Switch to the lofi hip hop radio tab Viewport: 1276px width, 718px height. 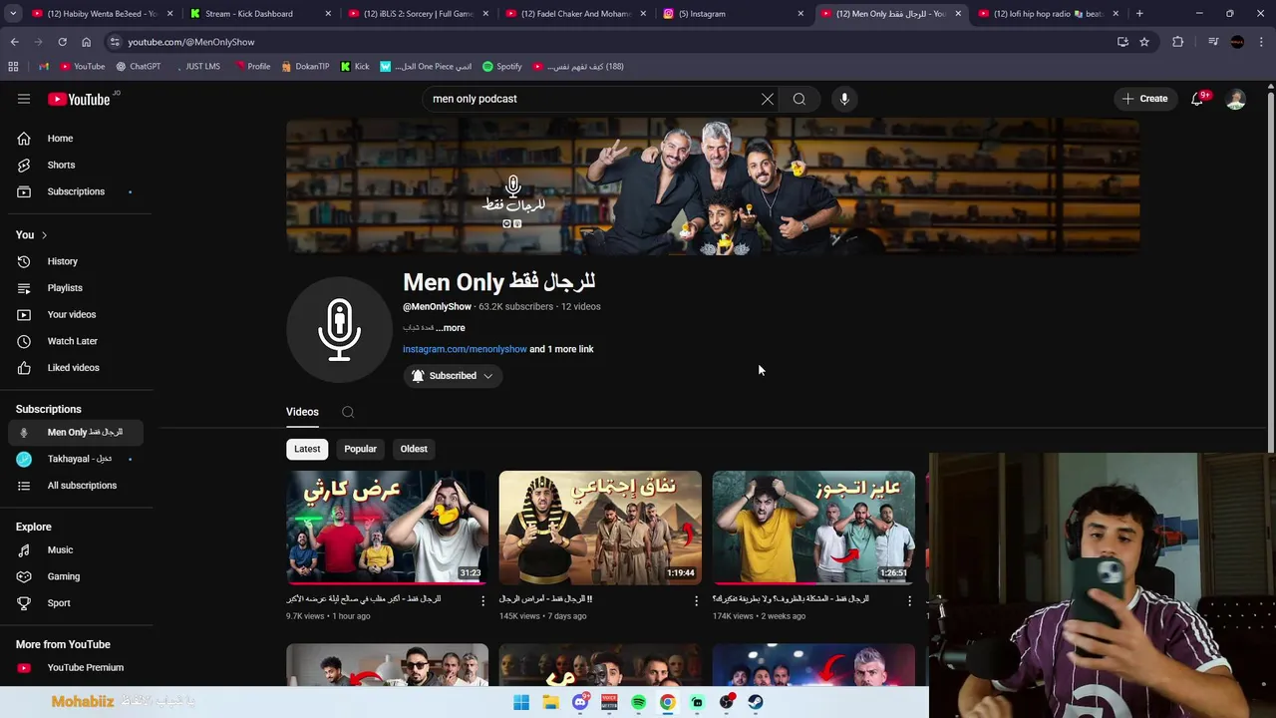pyautogui.click(x=1046, y=14)
